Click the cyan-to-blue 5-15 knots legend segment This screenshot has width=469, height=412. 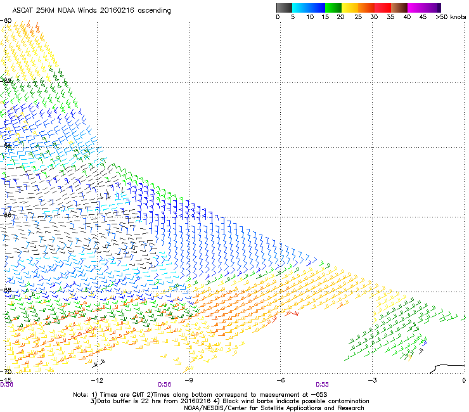click(x=309, y=8)
